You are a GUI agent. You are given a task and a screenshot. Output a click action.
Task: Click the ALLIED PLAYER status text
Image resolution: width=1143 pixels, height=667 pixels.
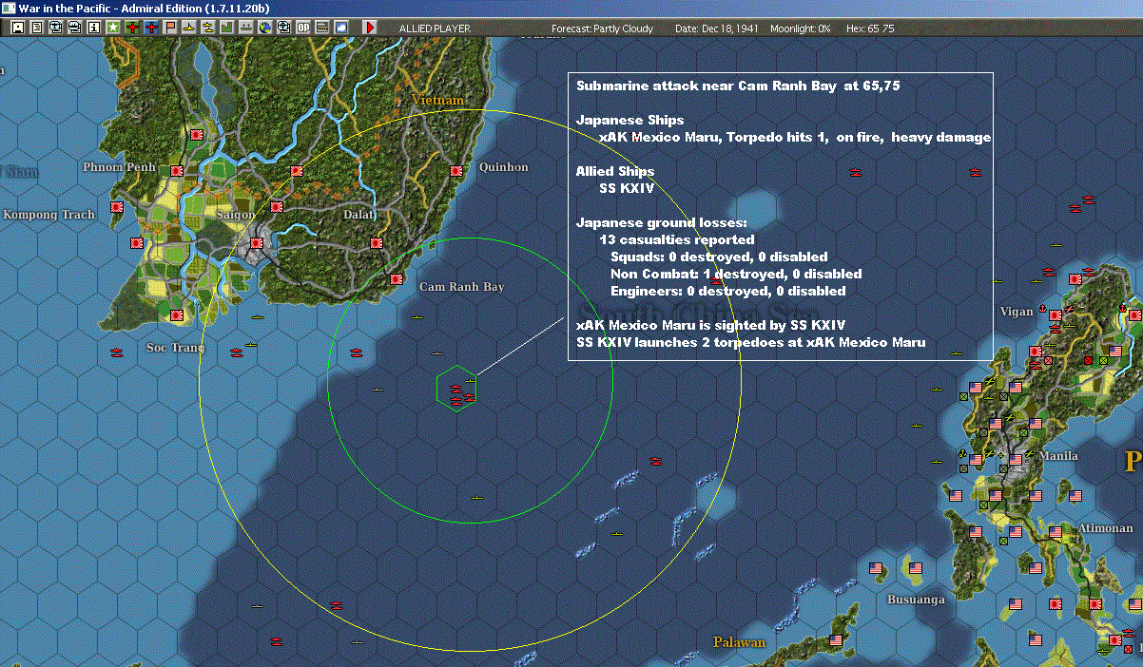click(435, 29)
